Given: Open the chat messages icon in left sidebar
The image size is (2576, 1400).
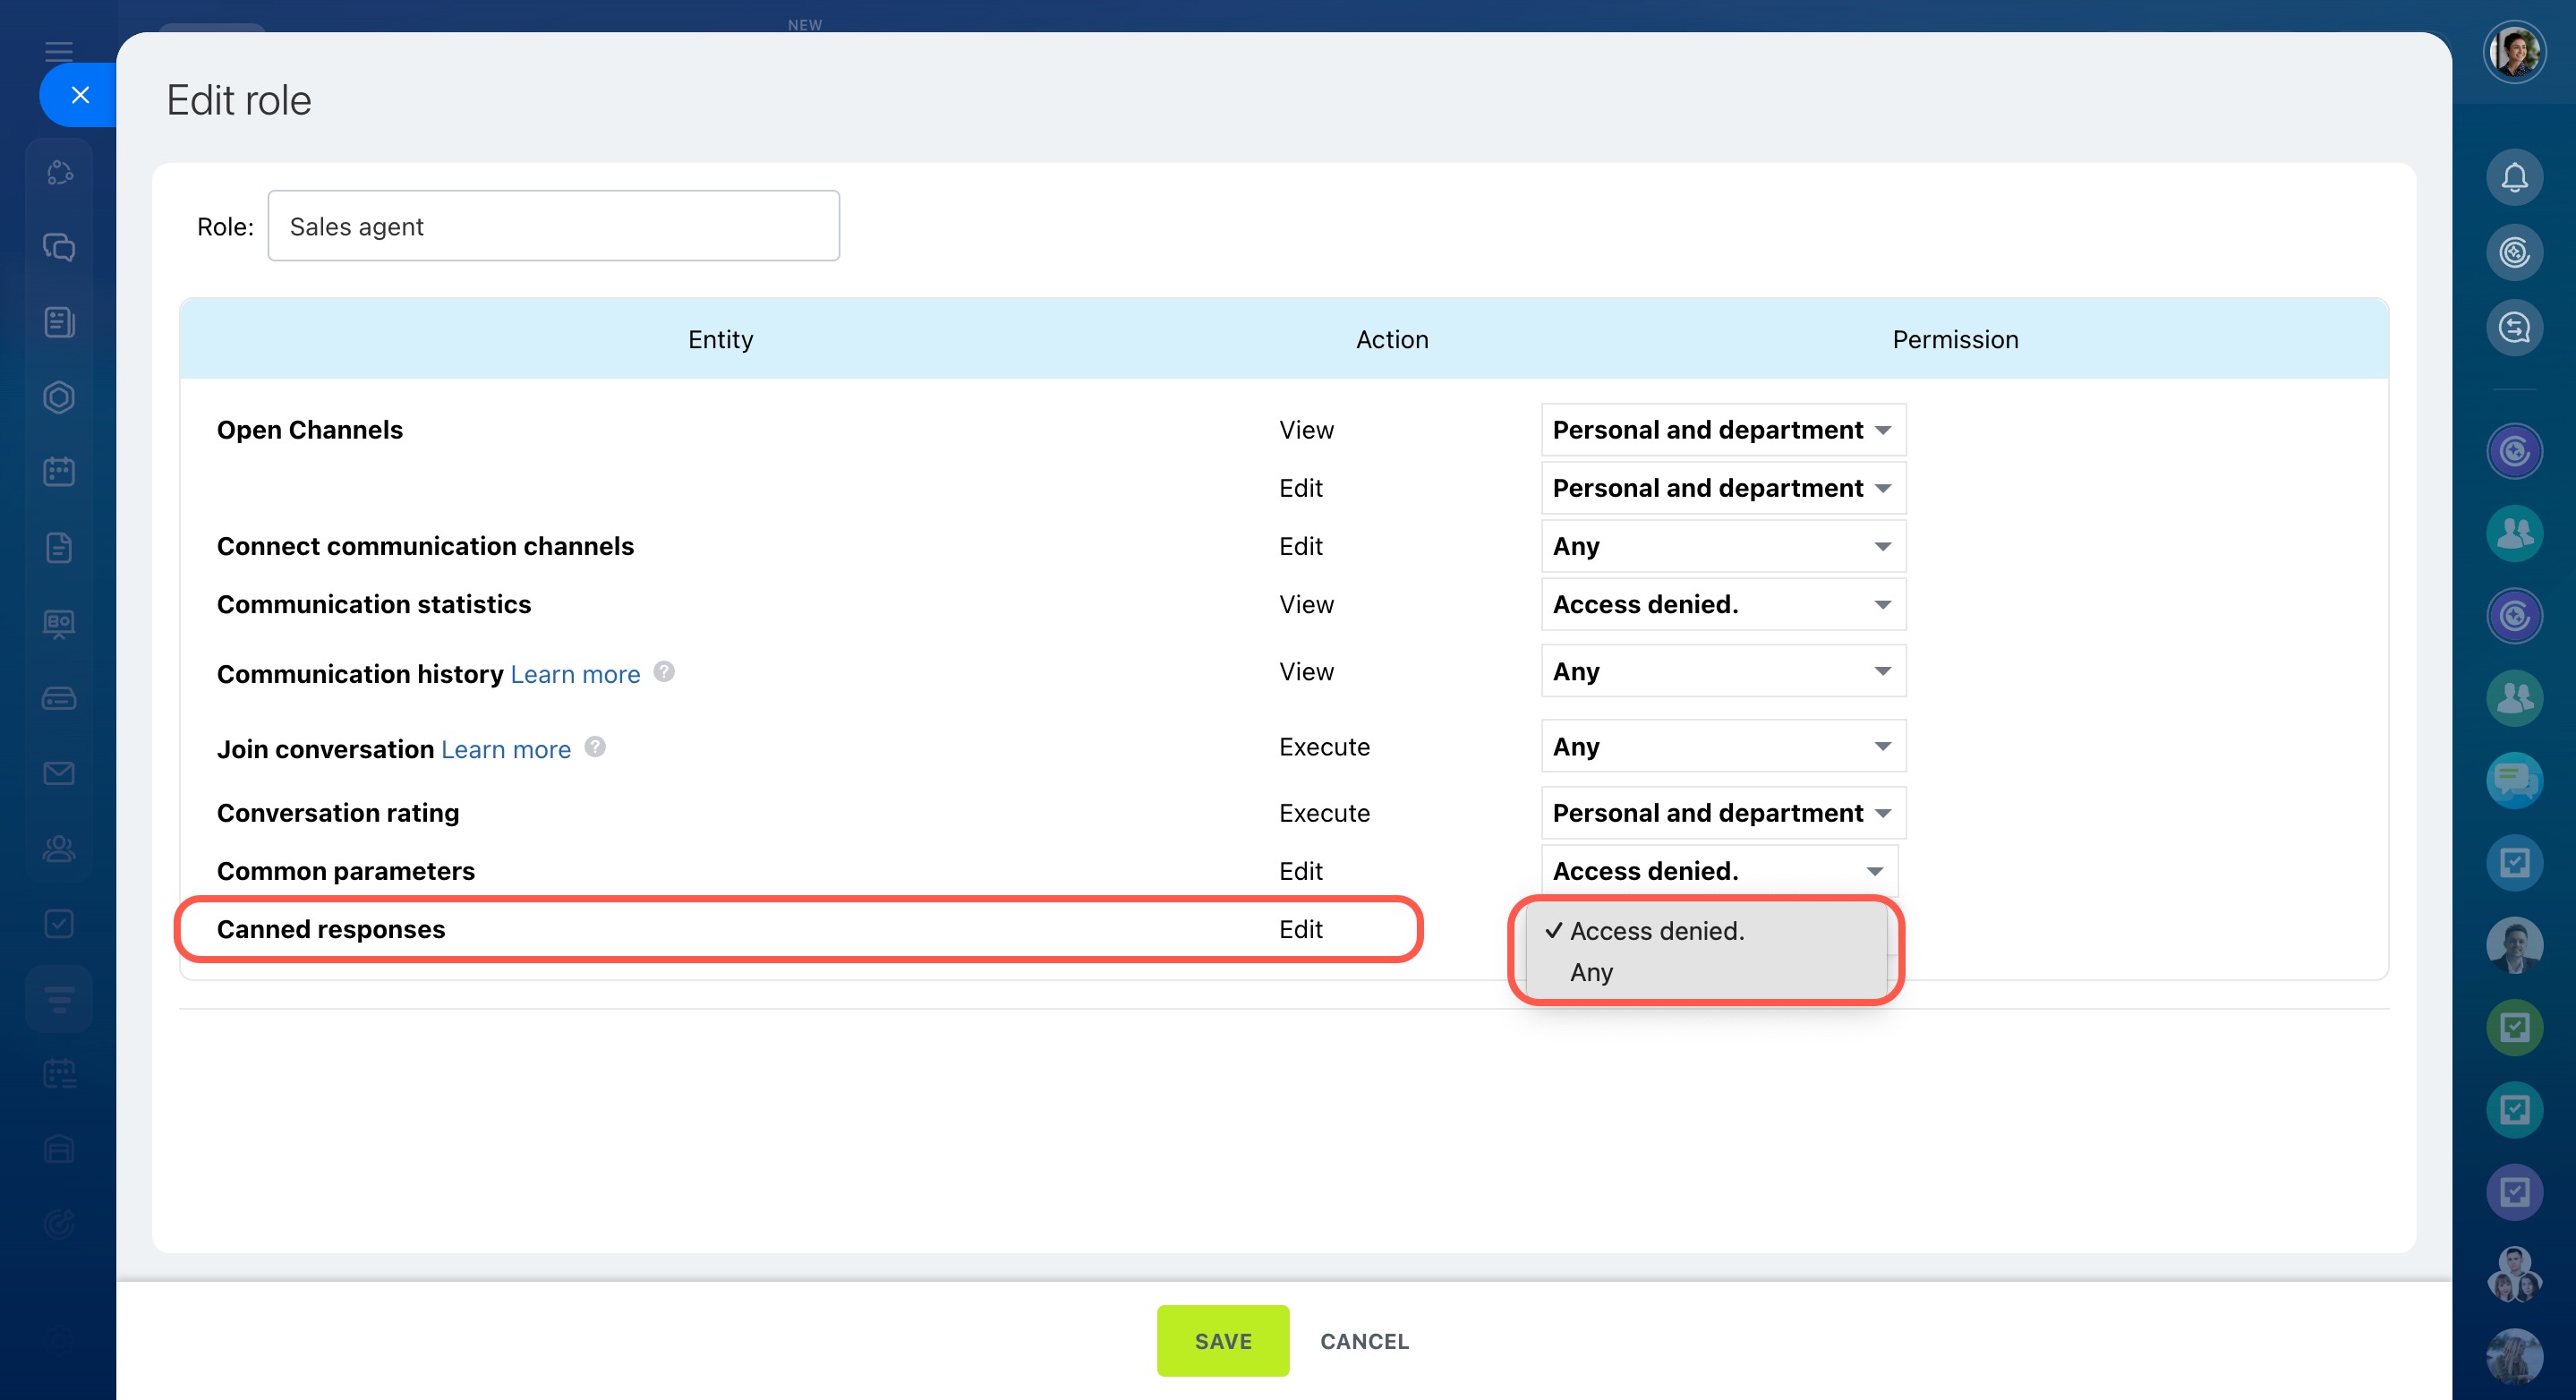Looking at the screenshot, I should pos(59,247).
